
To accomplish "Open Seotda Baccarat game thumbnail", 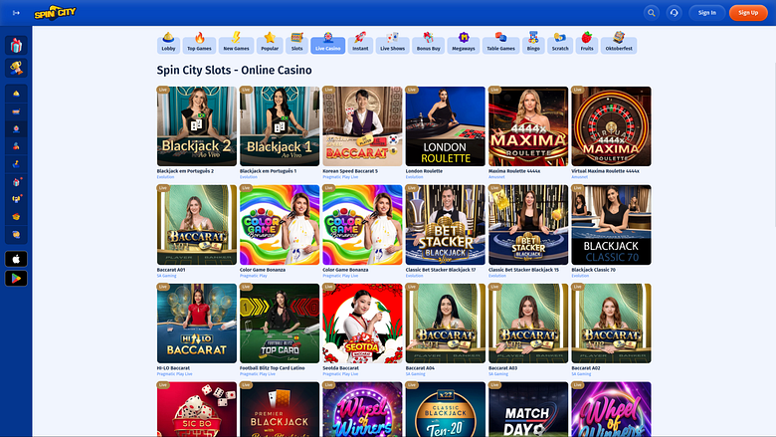I will coord(362,324).
